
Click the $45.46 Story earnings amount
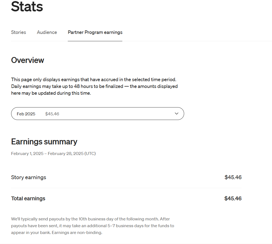point(233,177)
